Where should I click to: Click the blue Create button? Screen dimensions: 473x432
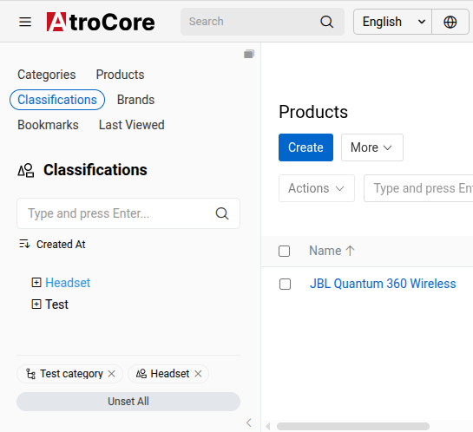305,147
